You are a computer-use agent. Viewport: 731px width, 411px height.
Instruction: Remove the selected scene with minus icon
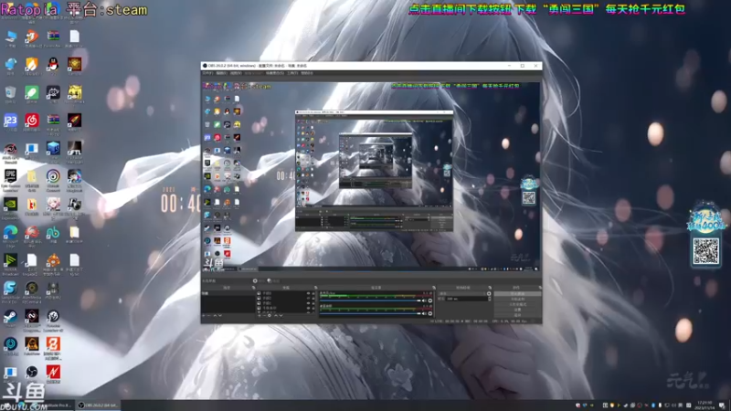(209, 315)
